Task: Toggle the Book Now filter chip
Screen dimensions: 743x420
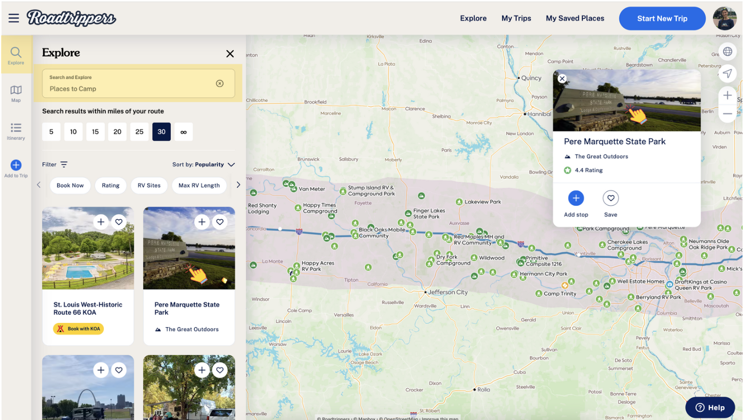Action: [x=70, y=185]
